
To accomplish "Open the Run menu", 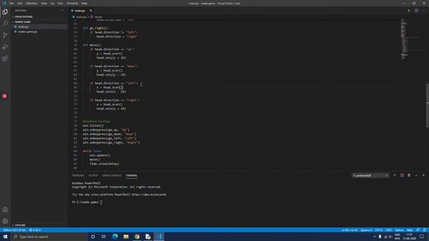I will tap(60, 3).
